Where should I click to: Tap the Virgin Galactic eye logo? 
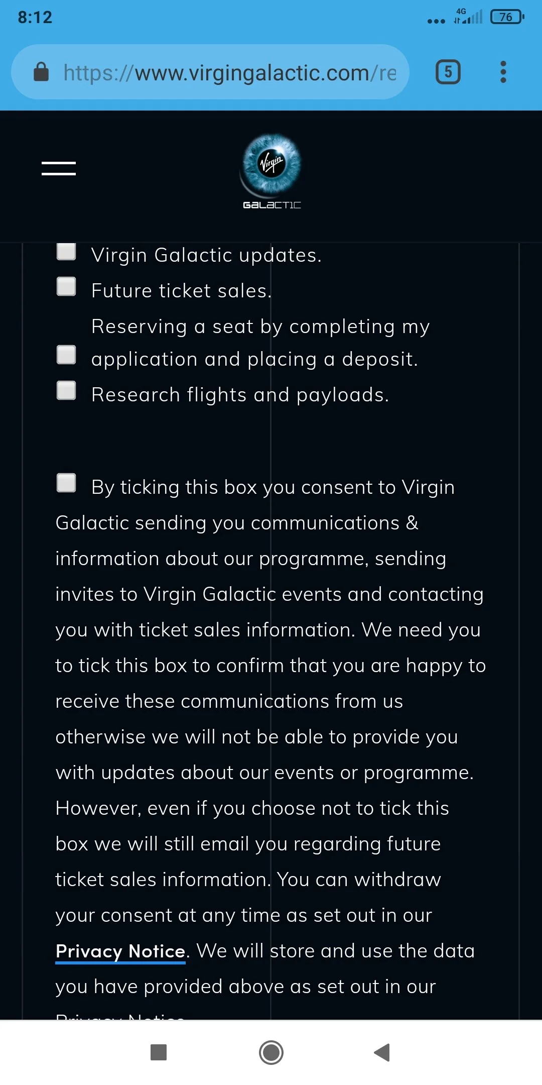pyautogui.click(x=272, y=172)
